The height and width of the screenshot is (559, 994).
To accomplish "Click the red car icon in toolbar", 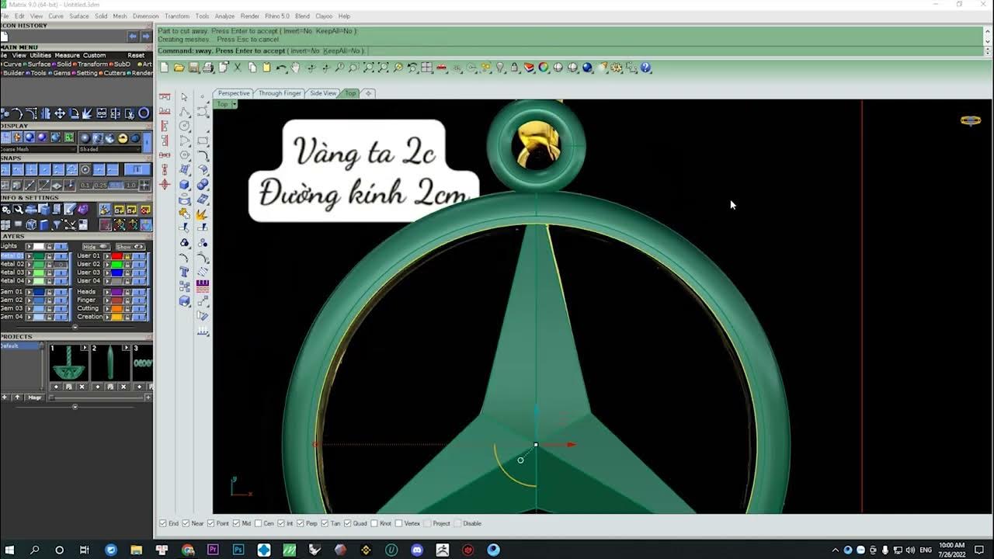I will coord(441,68).
